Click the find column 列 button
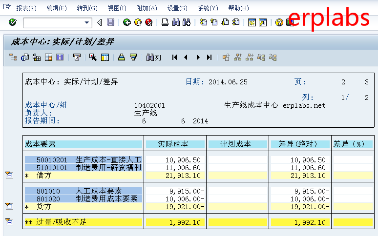Screen dimensions: 378x236 click(153, 58)
